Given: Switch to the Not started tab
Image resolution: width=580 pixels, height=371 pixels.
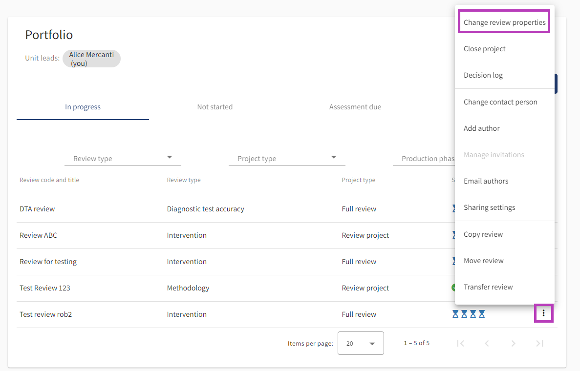Looking at the screenshot, I should 215,107.
